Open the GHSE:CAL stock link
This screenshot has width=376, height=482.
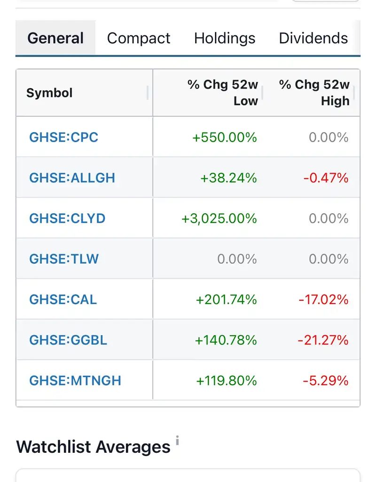pyautogui.click(x=63, y=299)
